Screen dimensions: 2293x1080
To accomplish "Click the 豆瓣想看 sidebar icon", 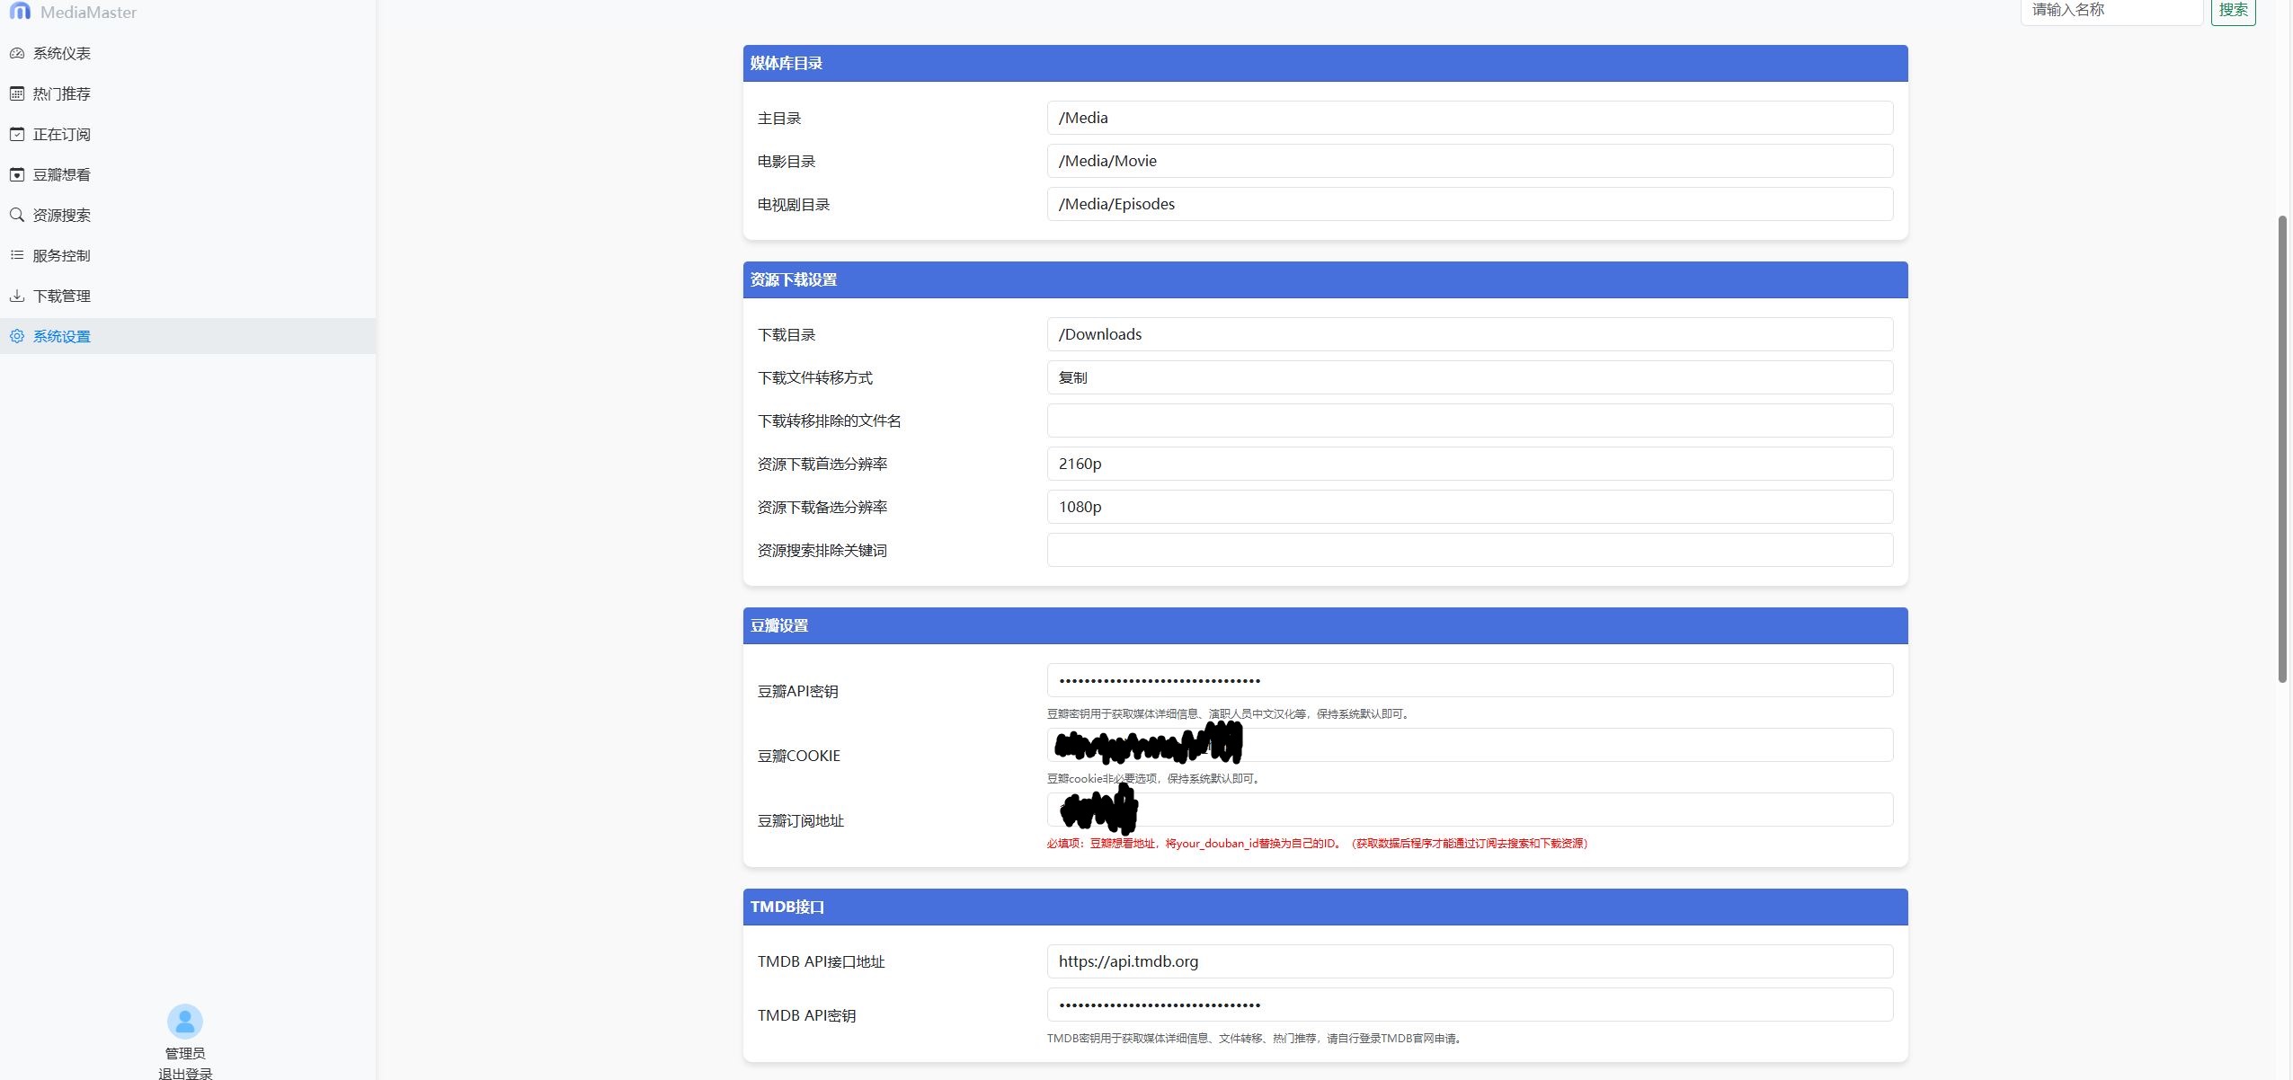I will (x=17, y=174).
